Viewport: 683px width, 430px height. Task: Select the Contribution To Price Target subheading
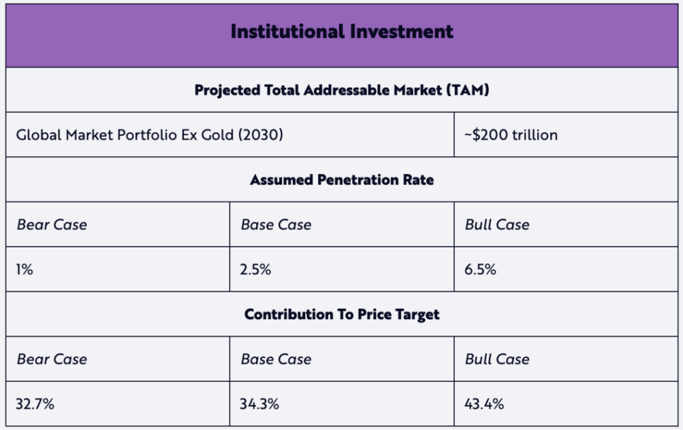click(341, 314)
